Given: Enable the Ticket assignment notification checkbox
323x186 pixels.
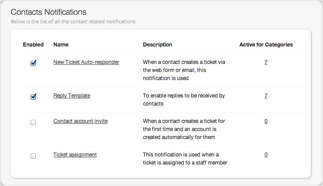Looking at the screenshot, I should (33, 156).
